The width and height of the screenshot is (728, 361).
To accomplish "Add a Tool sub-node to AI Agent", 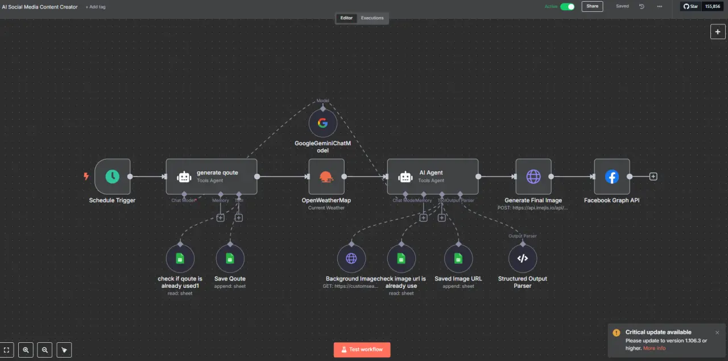I will click(442, 217).
